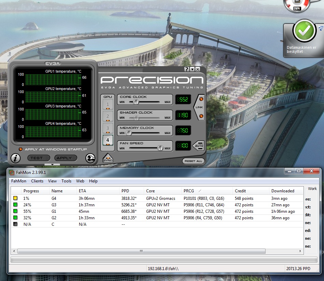This screenshot has height=281, width=324.
Task: Open the Web menu
Action: (80, 181)
